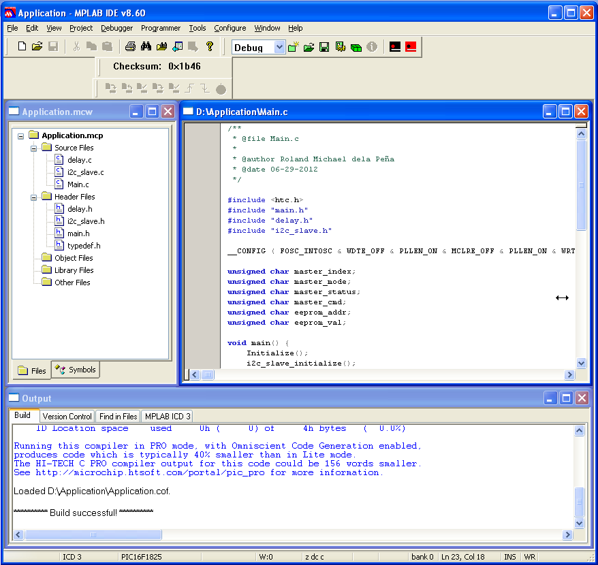
Task: Click the round grey programmer status icon
Action: tap(221, 89)
